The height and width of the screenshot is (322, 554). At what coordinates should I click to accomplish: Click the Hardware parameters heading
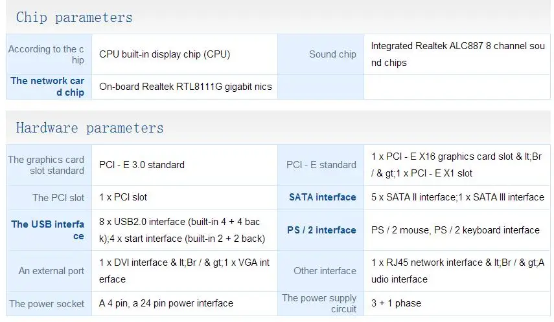click(89, 128)
